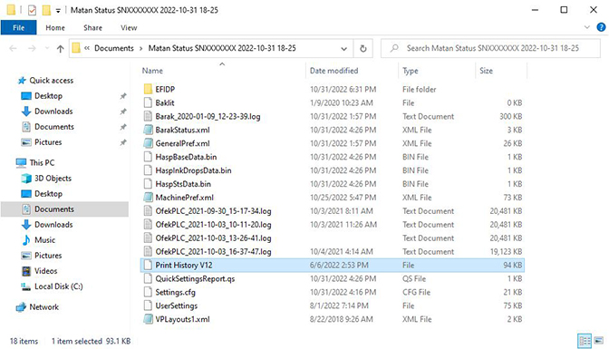Click the search Matan Status field
This screenshot has width=609, height=349.
click(490, 48)
